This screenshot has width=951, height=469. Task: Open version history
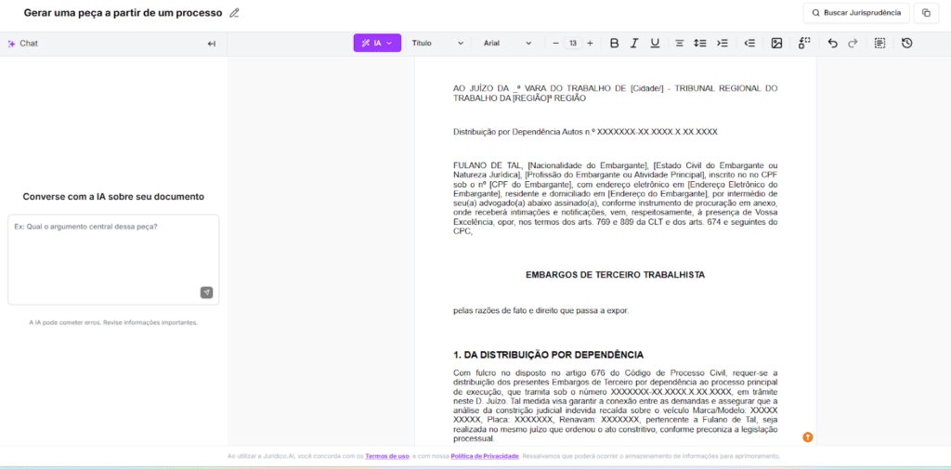tap(906, 43)
